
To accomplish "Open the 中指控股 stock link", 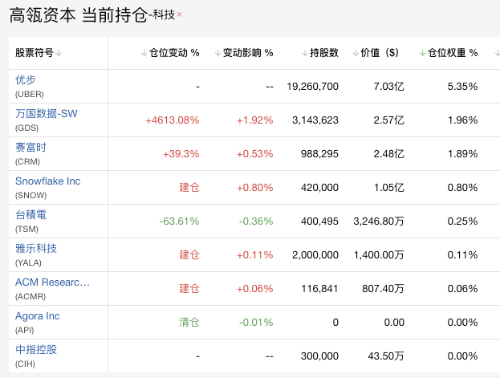I will click(x=36, y=350).
